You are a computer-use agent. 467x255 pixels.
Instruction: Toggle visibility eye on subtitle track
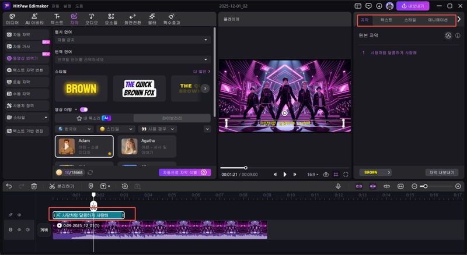tap(19, 215)
